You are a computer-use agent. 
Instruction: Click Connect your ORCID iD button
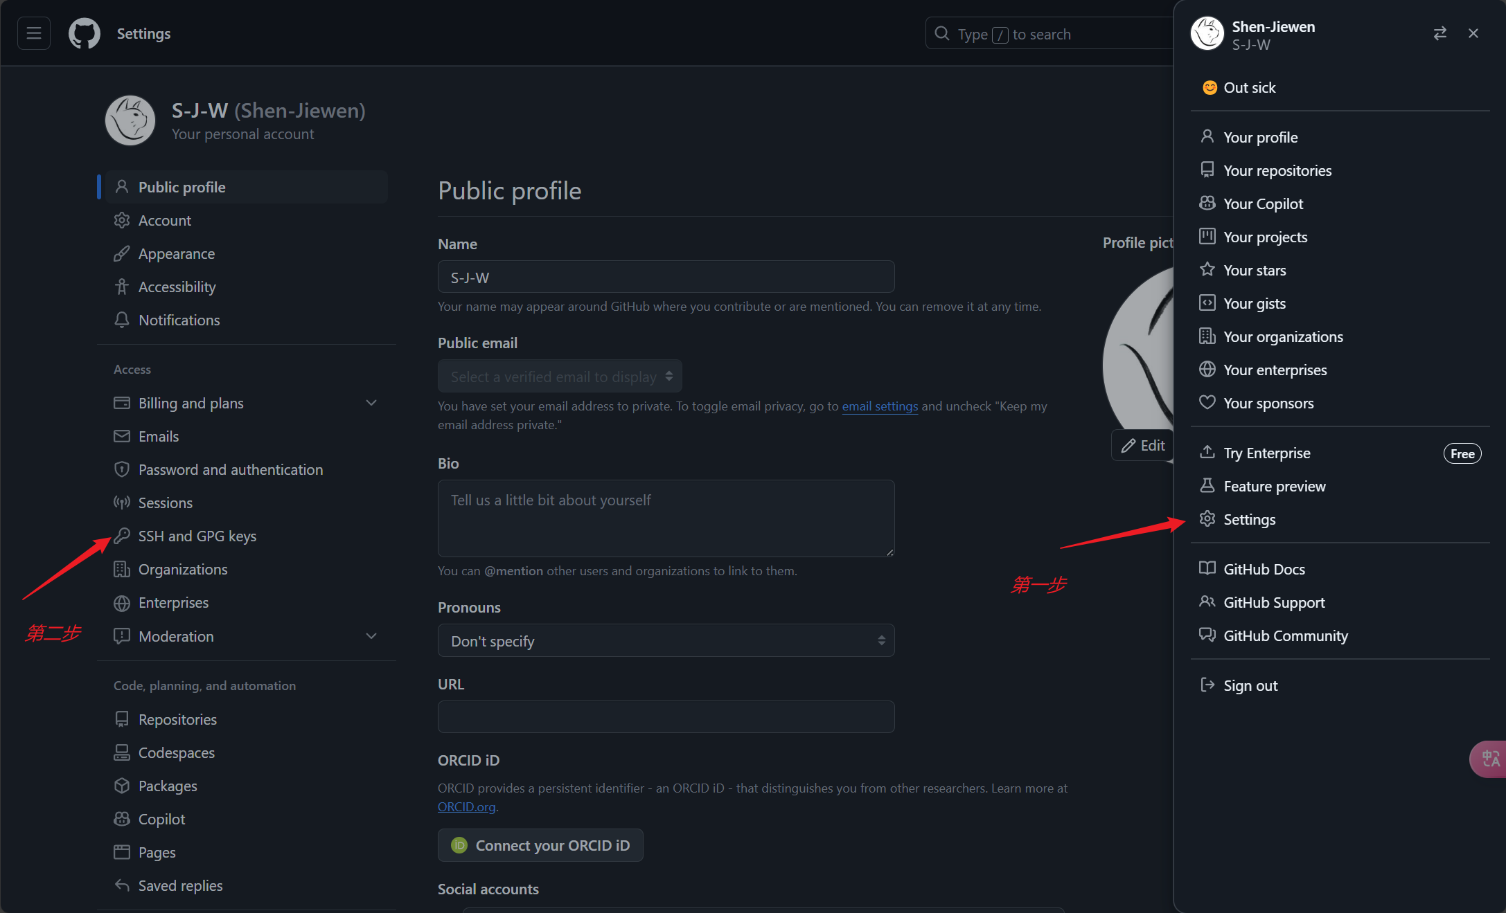(x=540, y=845)
